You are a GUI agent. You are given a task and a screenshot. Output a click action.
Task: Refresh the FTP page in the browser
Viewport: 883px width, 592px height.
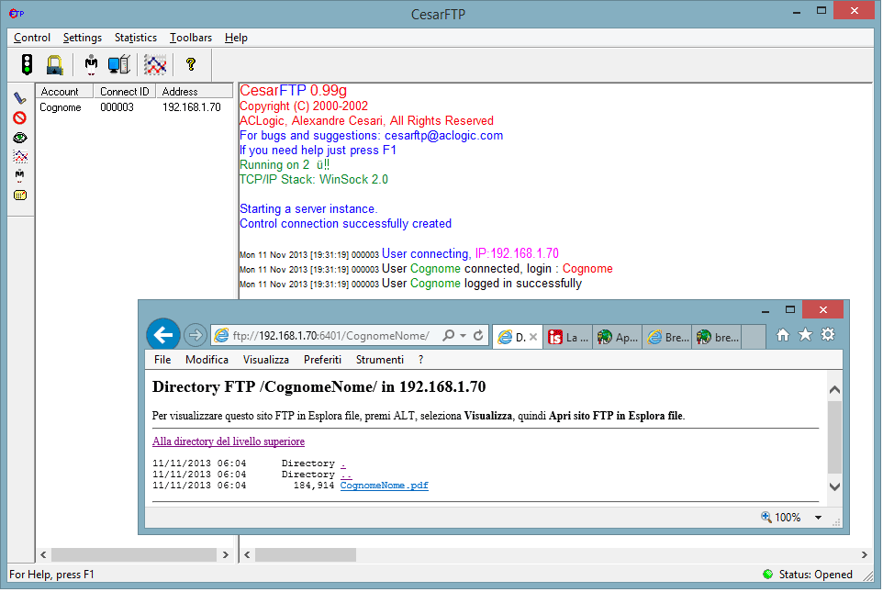pyautogui.click(x=478, y=336)
